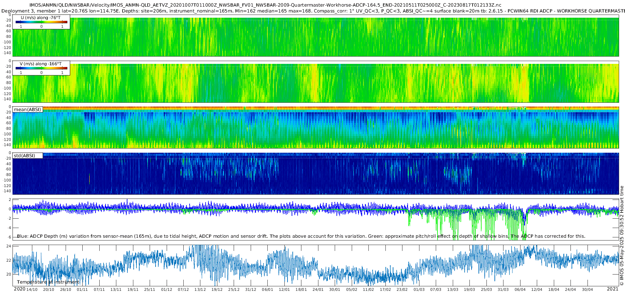Click the 'U (m/s) along -76°T' legend label
The height and width of the screenshot is (295, 625).
41,18
